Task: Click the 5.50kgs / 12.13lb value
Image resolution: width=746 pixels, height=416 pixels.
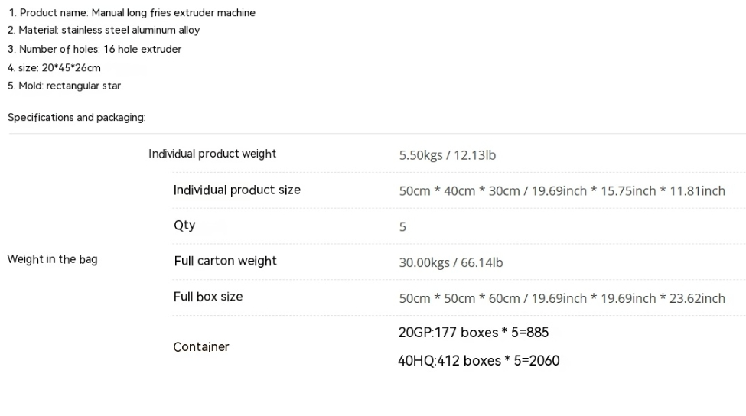Action: (448, 155)
